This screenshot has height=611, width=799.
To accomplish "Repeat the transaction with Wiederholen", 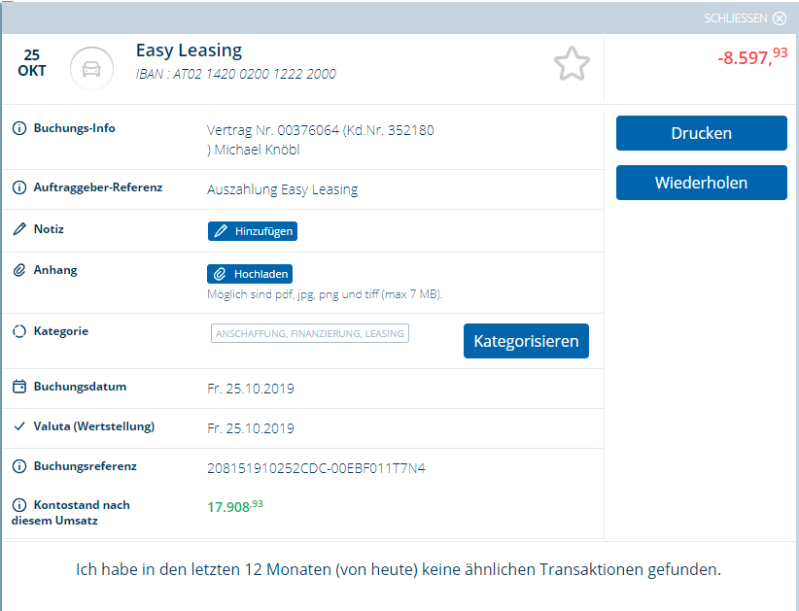I will 701,183.
